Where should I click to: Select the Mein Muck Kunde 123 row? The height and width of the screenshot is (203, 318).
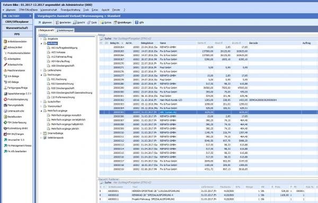click(208, 100)
